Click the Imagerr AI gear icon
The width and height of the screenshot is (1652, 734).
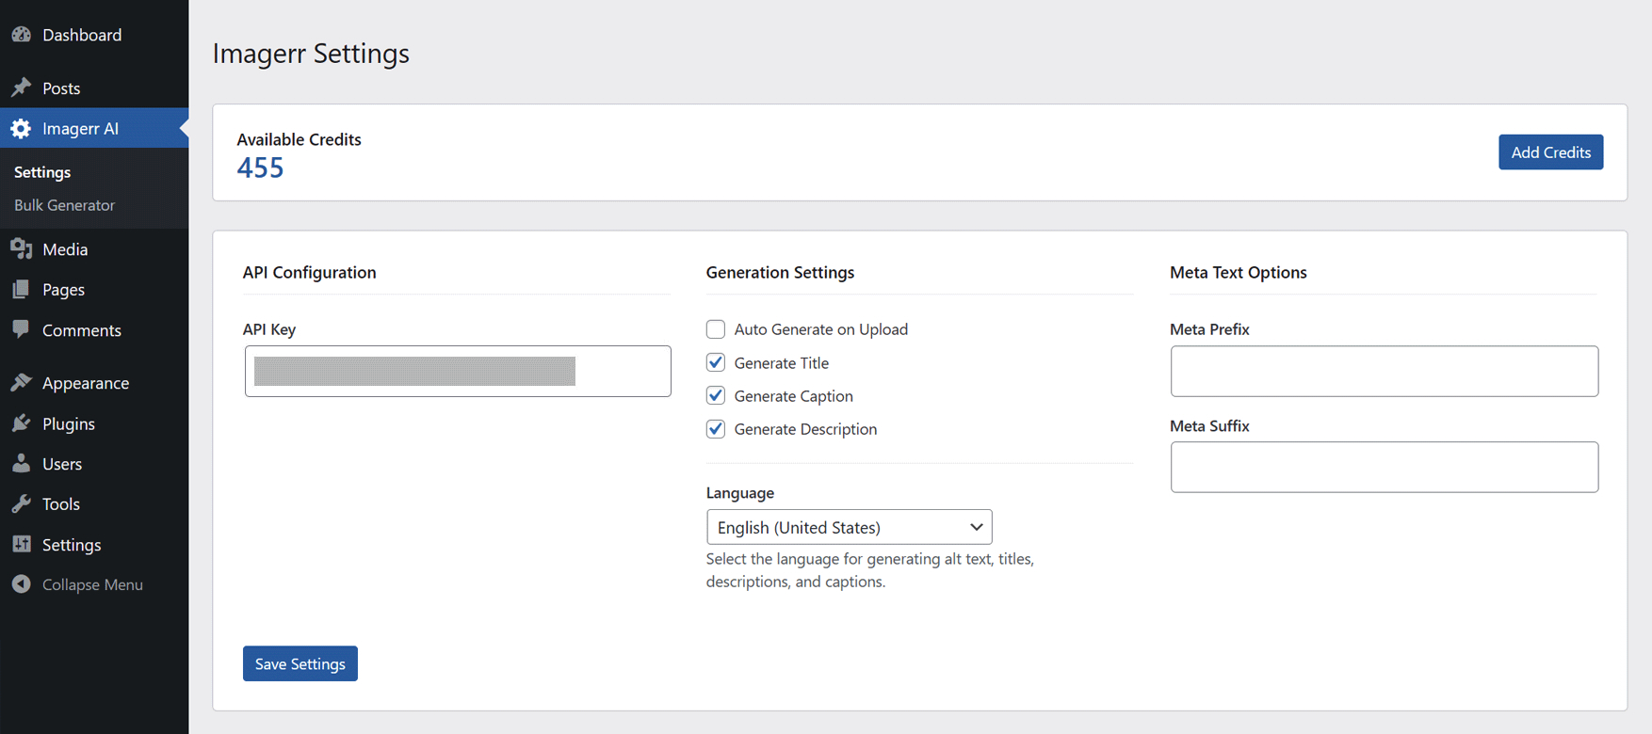22,128
